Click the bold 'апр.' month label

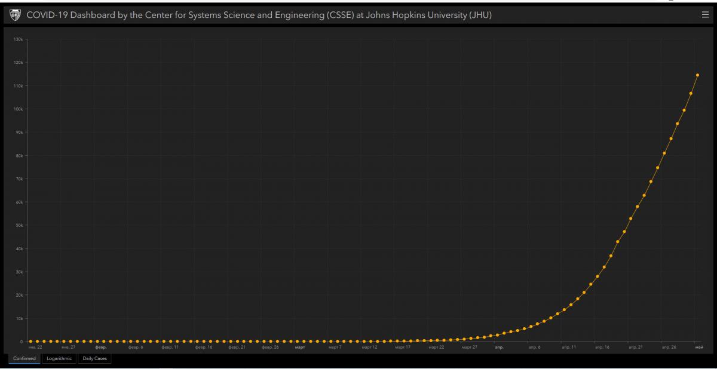point(498,347)
